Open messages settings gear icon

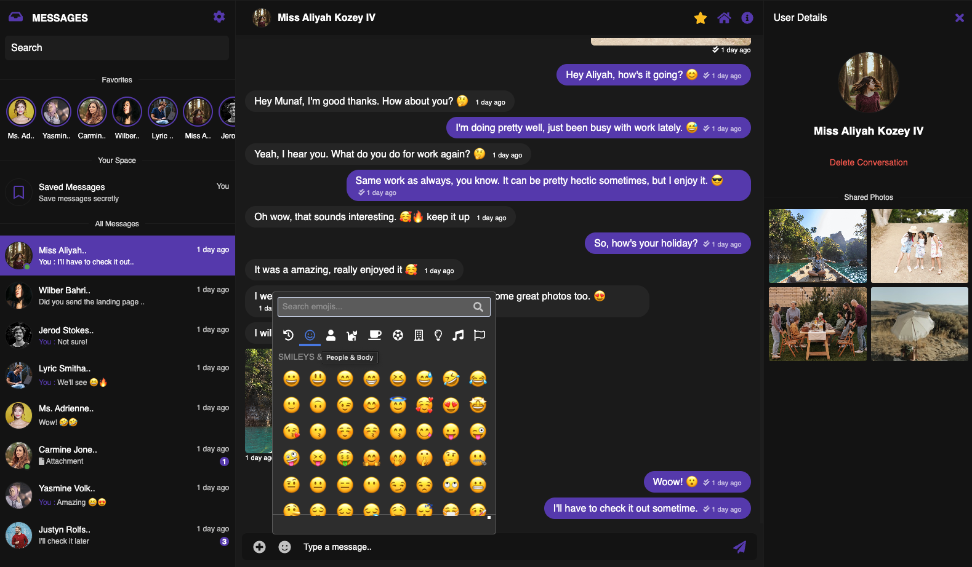click(x=219, y=17)
